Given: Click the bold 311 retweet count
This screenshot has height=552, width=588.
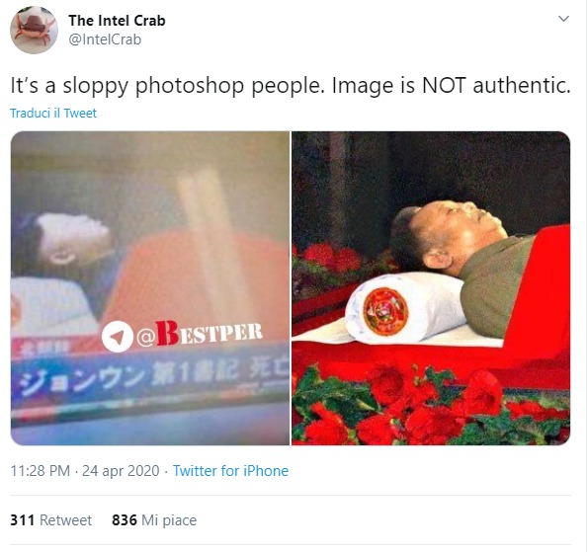Looking at the screenshot, I should click(x=23, y=520).
